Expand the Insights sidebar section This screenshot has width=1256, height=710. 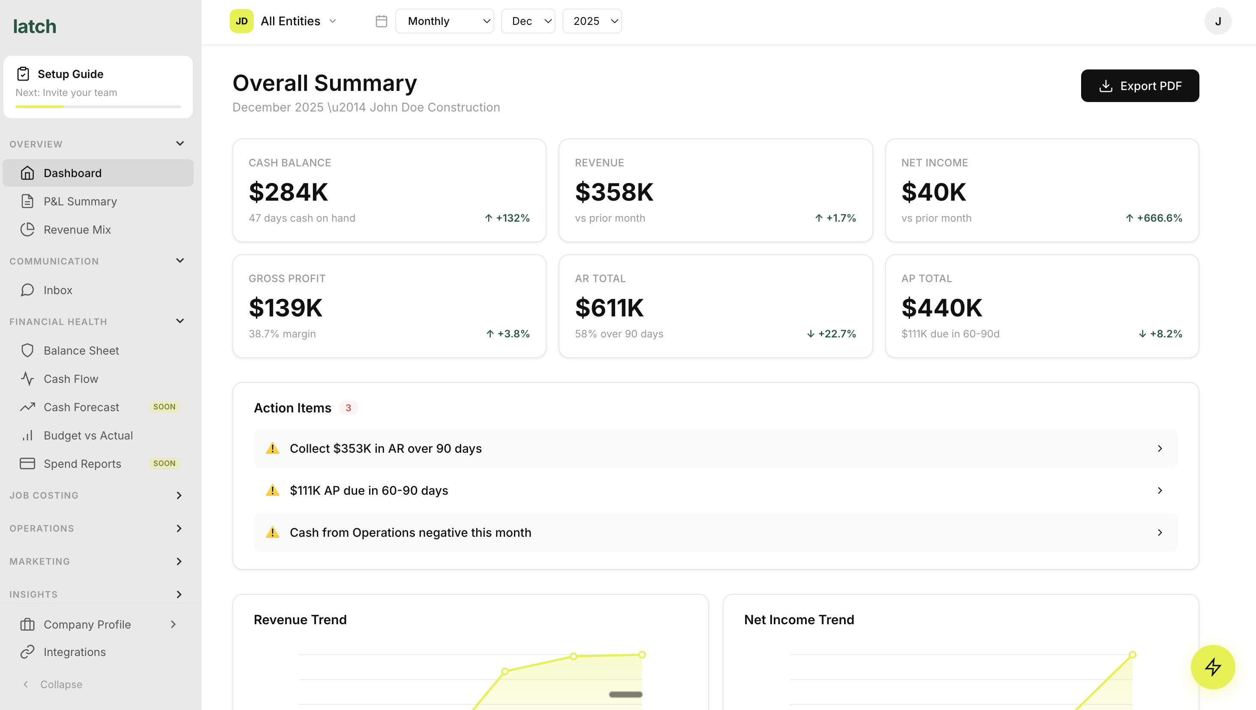(178, 594)
